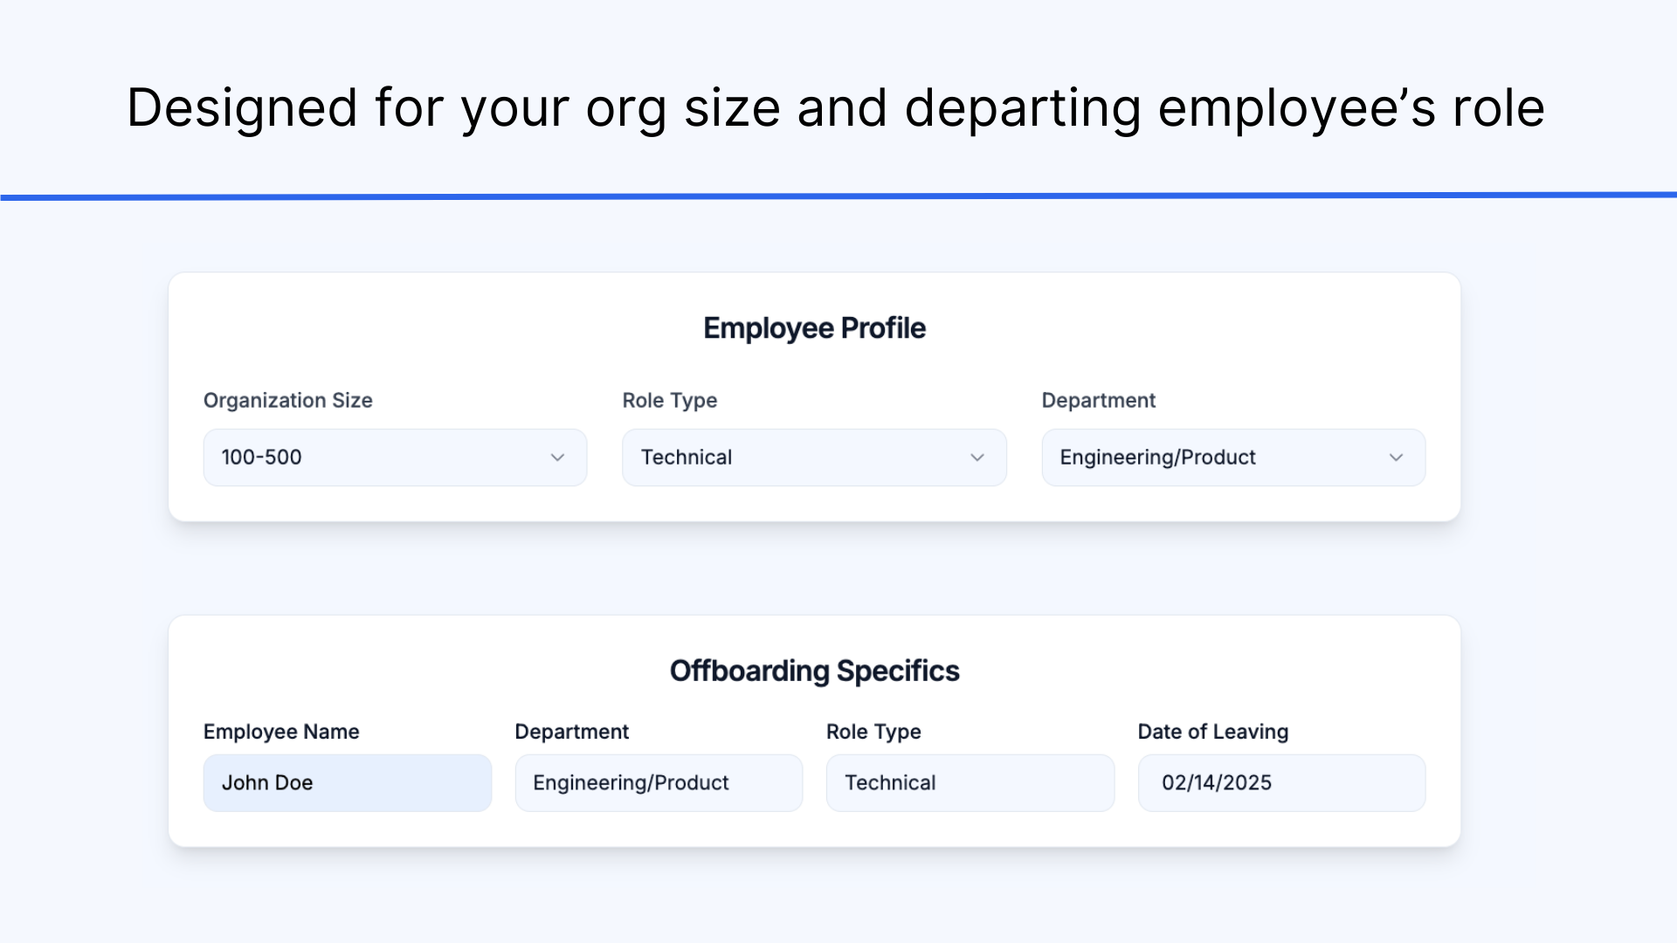Click the Date of Leaving label
This screenshot has width=1677, height=943.
click(x=1212, y=732)
